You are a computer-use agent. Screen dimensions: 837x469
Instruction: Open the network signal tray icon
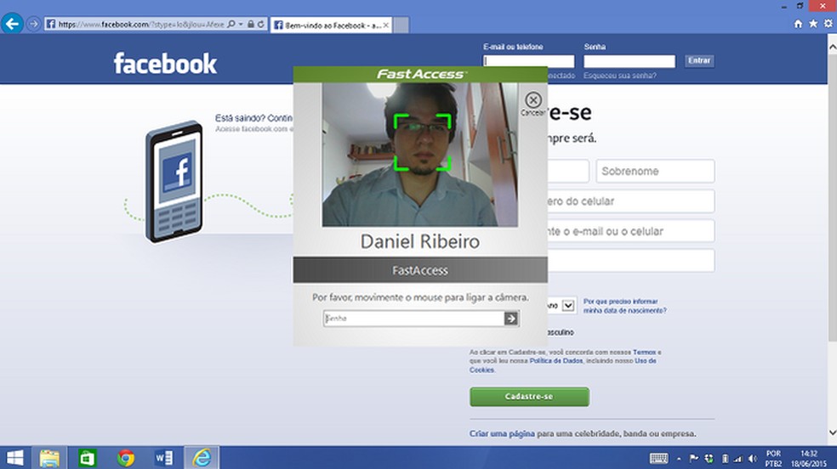pyautogui.click(x=737, y=458)
